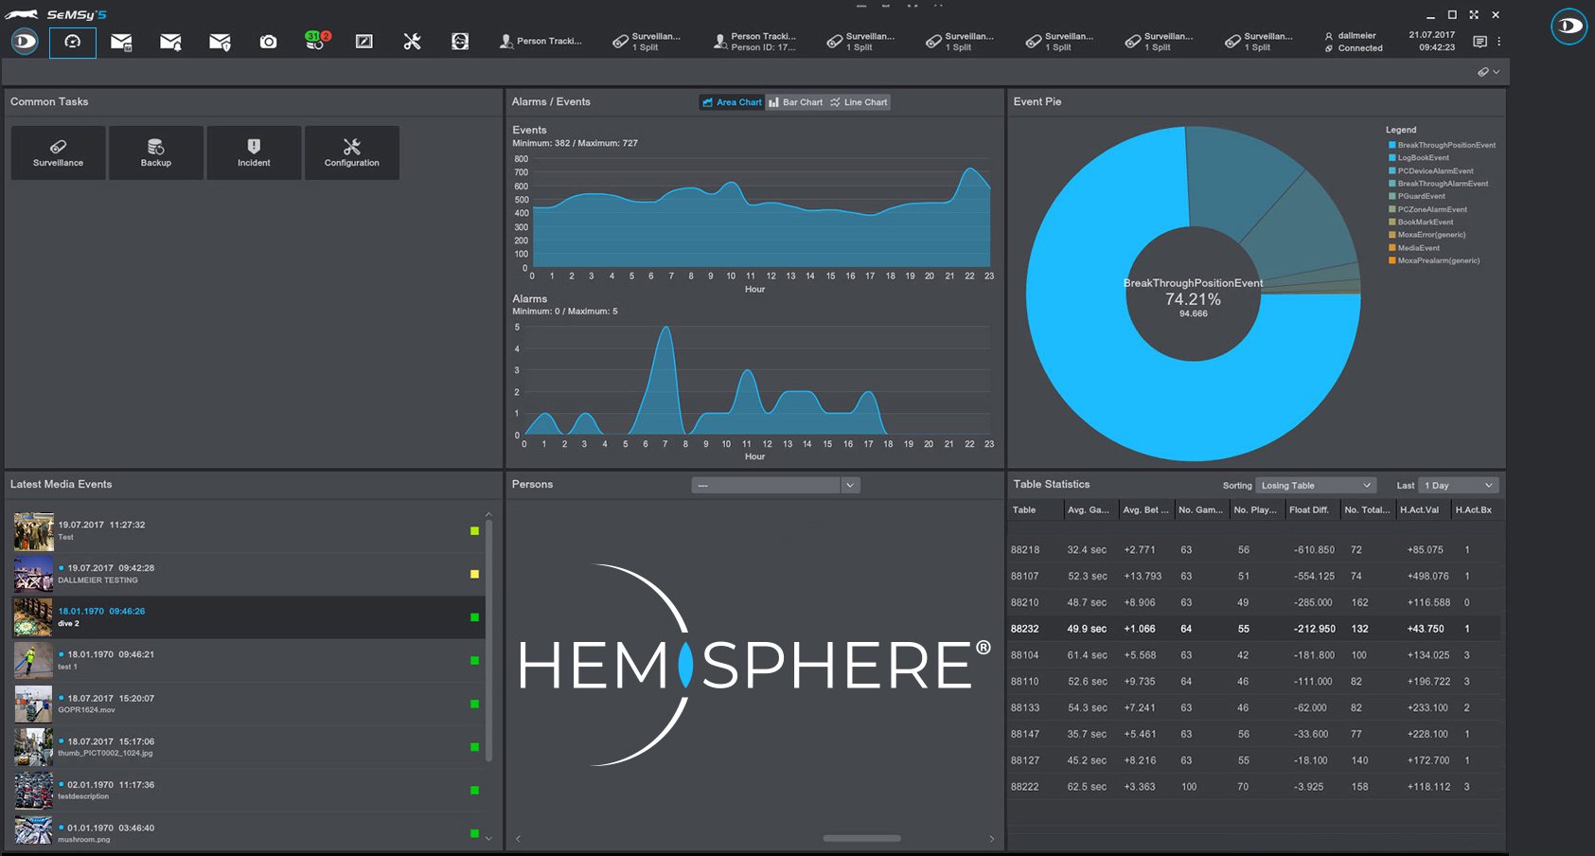
Task: Click the Persons panel horizontal scrollbar
Action: tap(861, 838)
